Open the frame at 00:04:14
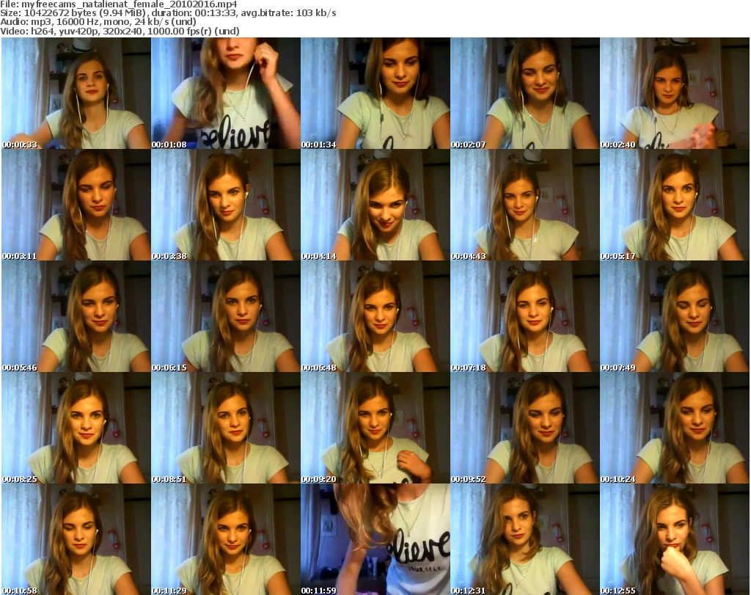Viewport: 751px width, 595px height. point(375,205)
